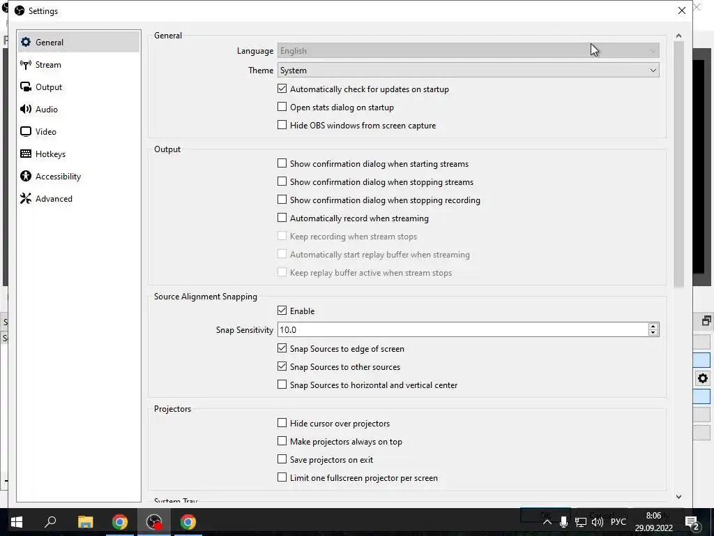
Task: Check confirmation dialog when stopping recording
Action: [x=282, y=200]
